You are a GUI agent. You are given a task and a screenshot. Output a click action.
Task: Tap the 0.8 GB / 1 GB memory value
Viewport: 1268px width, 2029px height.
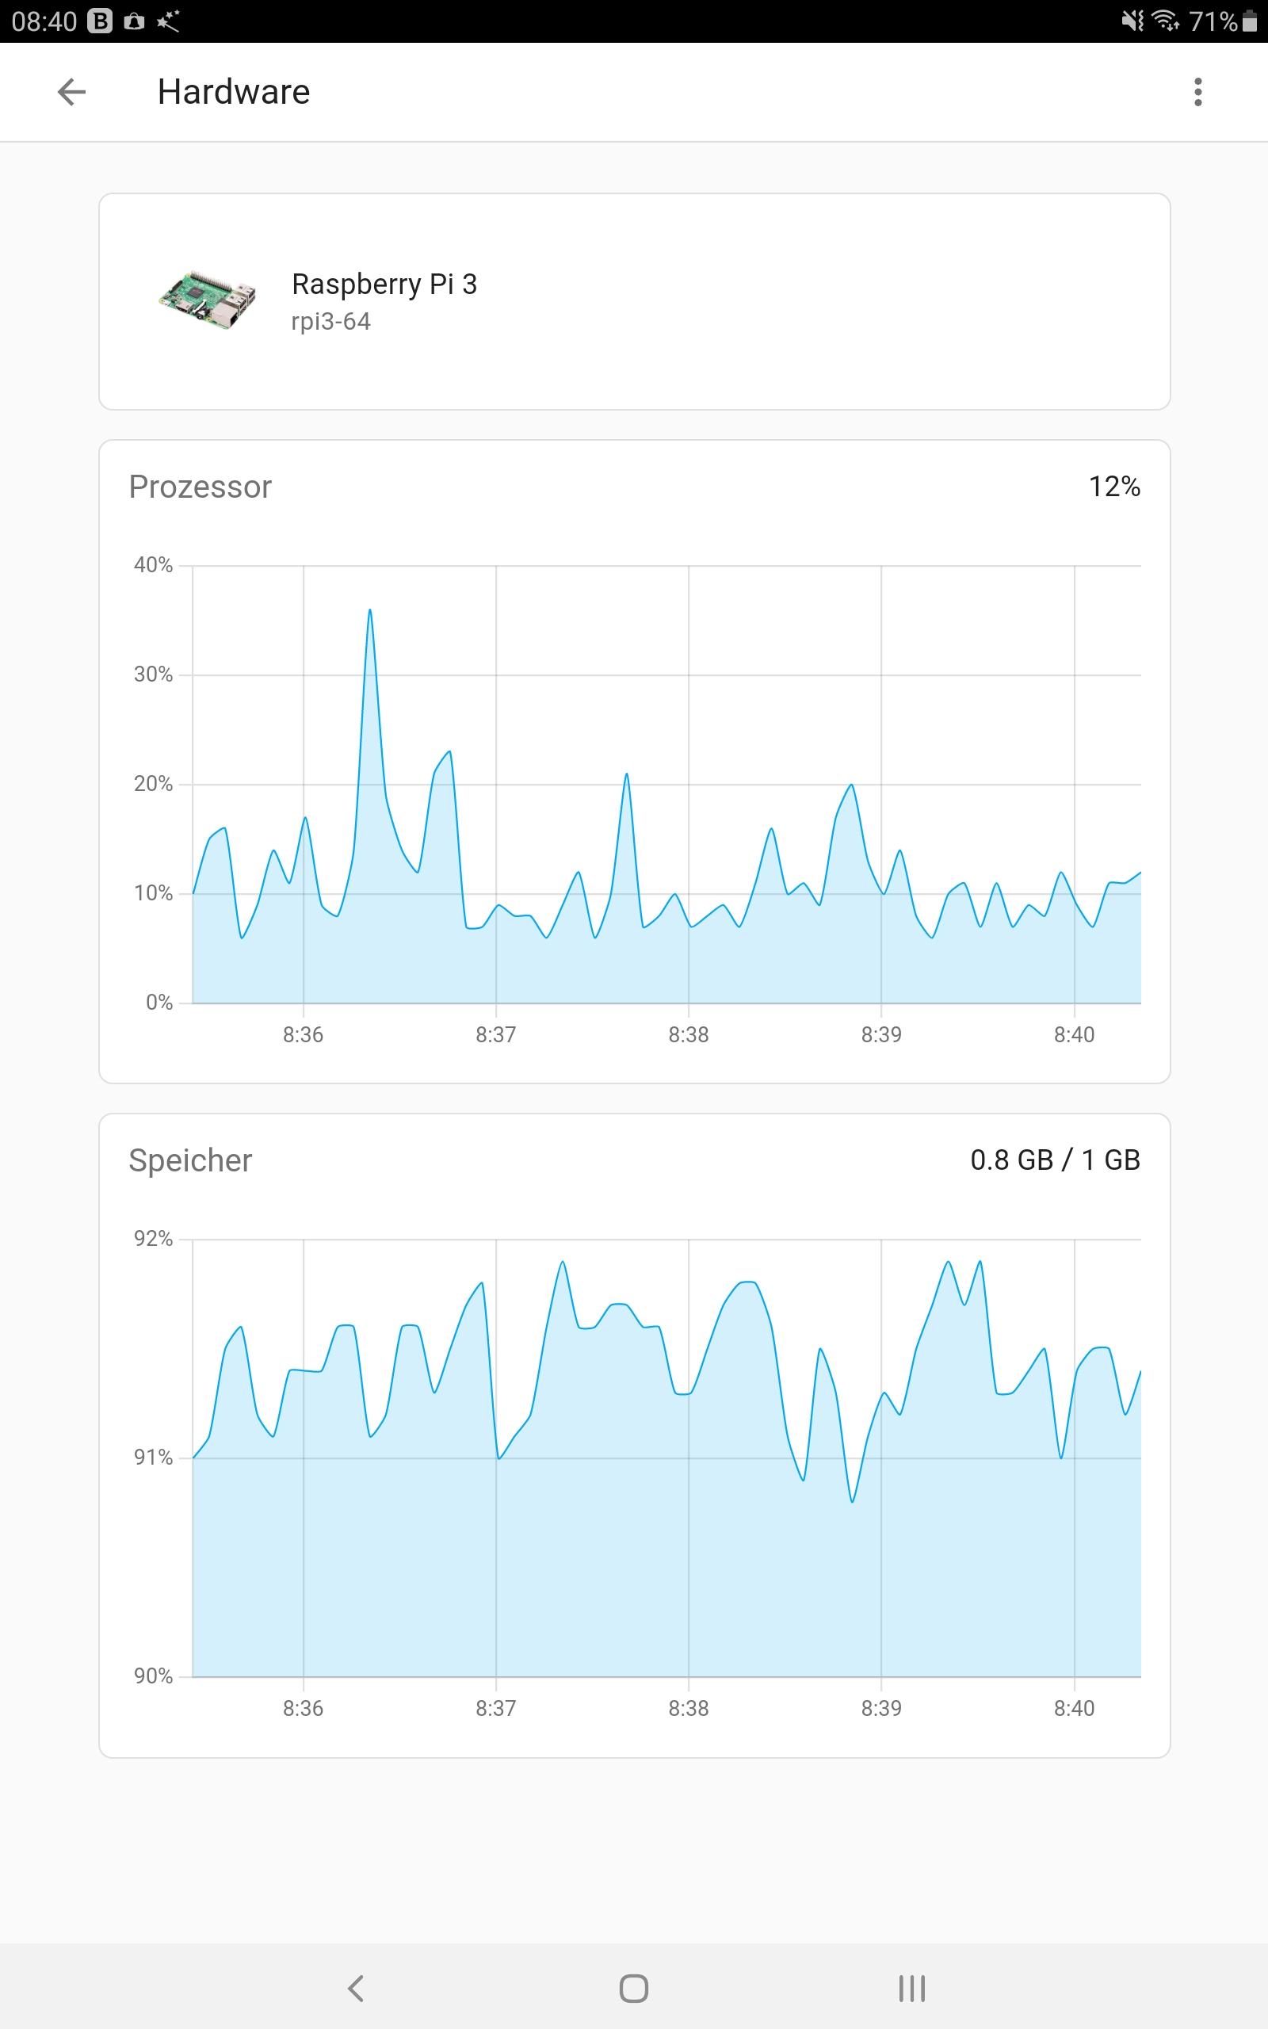pos(1055,1160)
